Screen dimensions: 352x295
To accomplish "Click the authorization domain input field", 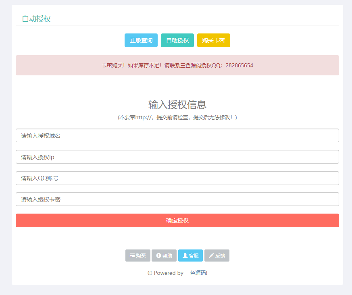I will (x=177, y=135).
